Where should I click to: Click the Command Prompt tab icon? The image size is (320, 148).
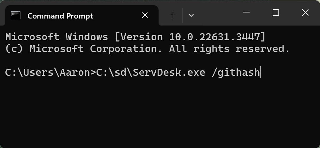(16, 15)
